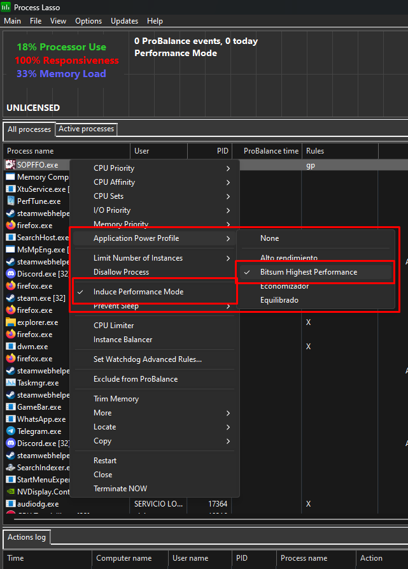Click Computer name column in Actions log
The width and height of the screenshot is (408, 569).
coord(130,558)
